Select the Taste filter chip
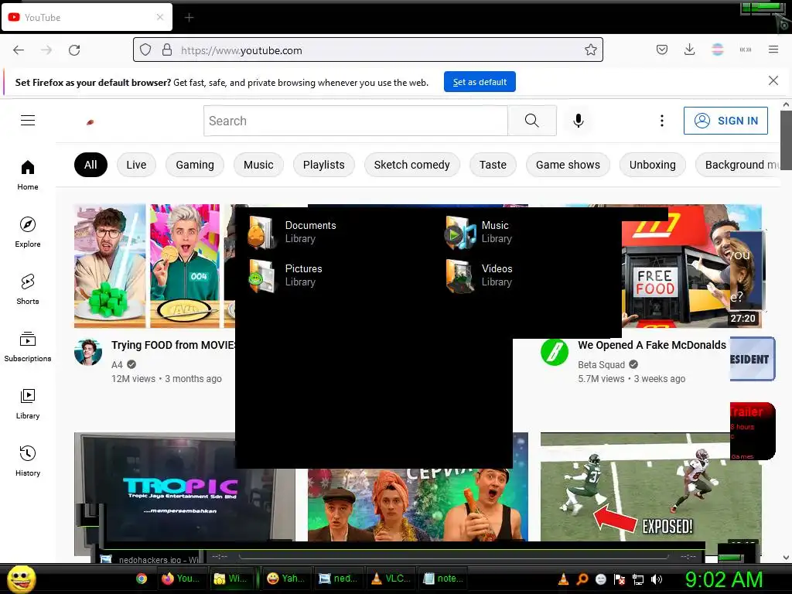The width and height of the screenshot is (792, 594). click(493, 165)
